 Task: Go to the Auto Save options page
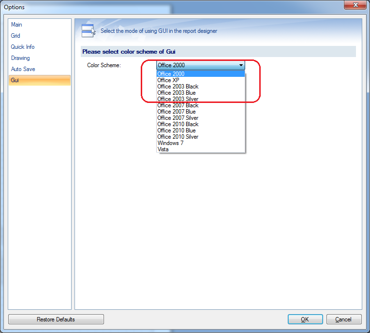pos(39,69)
